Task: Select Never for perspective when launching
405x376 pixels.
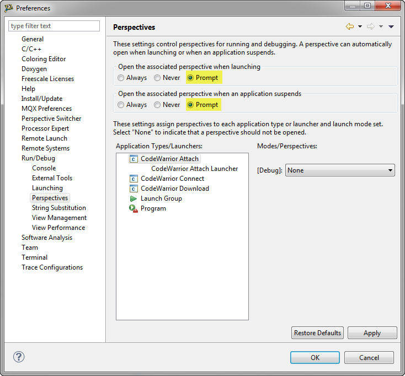Action: point(157,78)
